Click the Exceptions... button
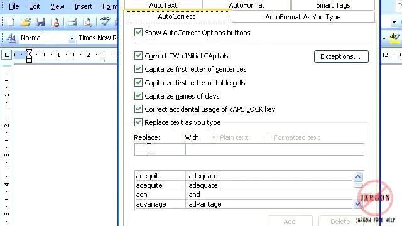Viewport: 402px width, 226px height. [341, 56]
